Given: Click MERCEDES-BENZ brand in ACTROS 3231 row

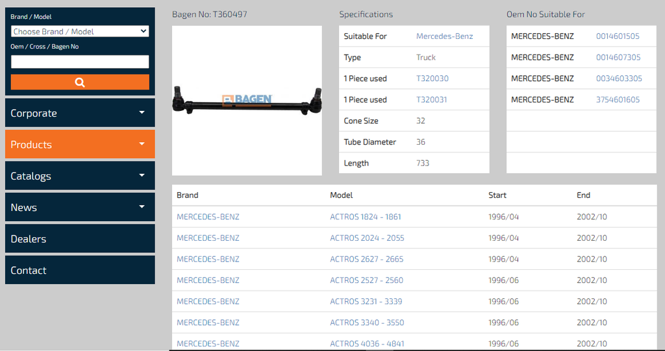Looking at the screenshot, I should coord(208,302).
